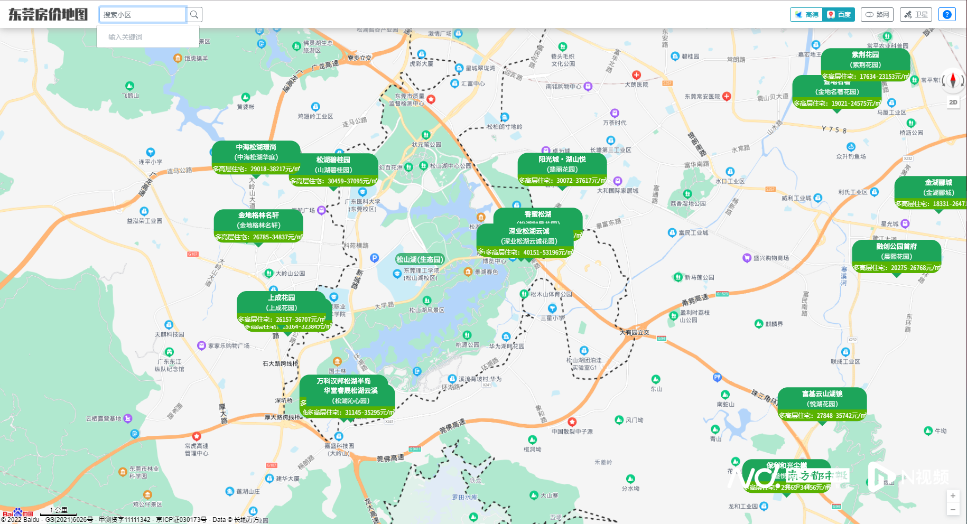Click the 东莞市质量监督检测中心 star icon
The width and height of the screenshot is (967, 524).
(431, 99)
